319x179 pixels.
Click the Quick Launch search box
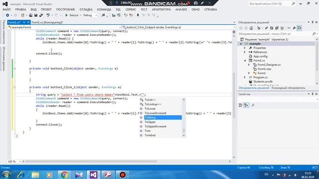[x=272, y=3]
